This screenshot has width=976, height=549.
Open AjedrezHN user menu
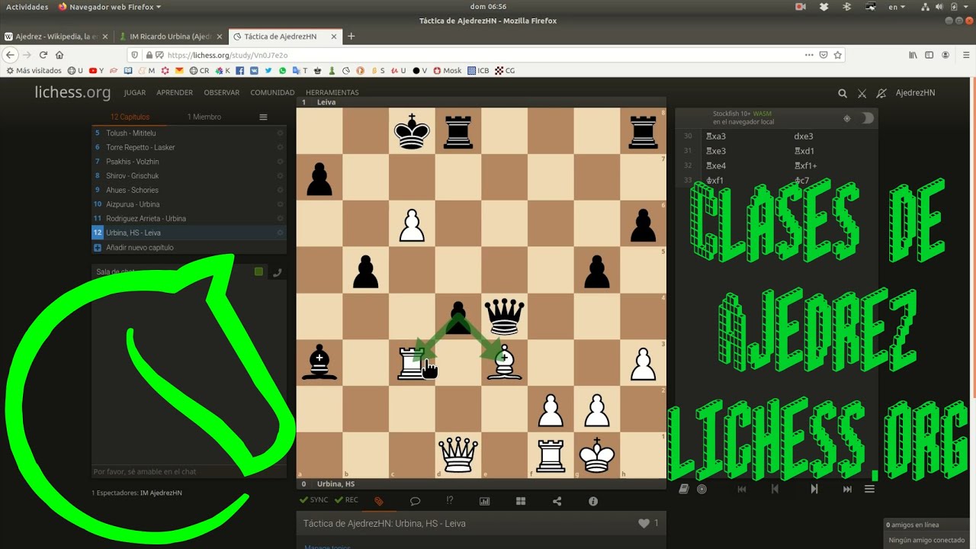click(915, 93)
